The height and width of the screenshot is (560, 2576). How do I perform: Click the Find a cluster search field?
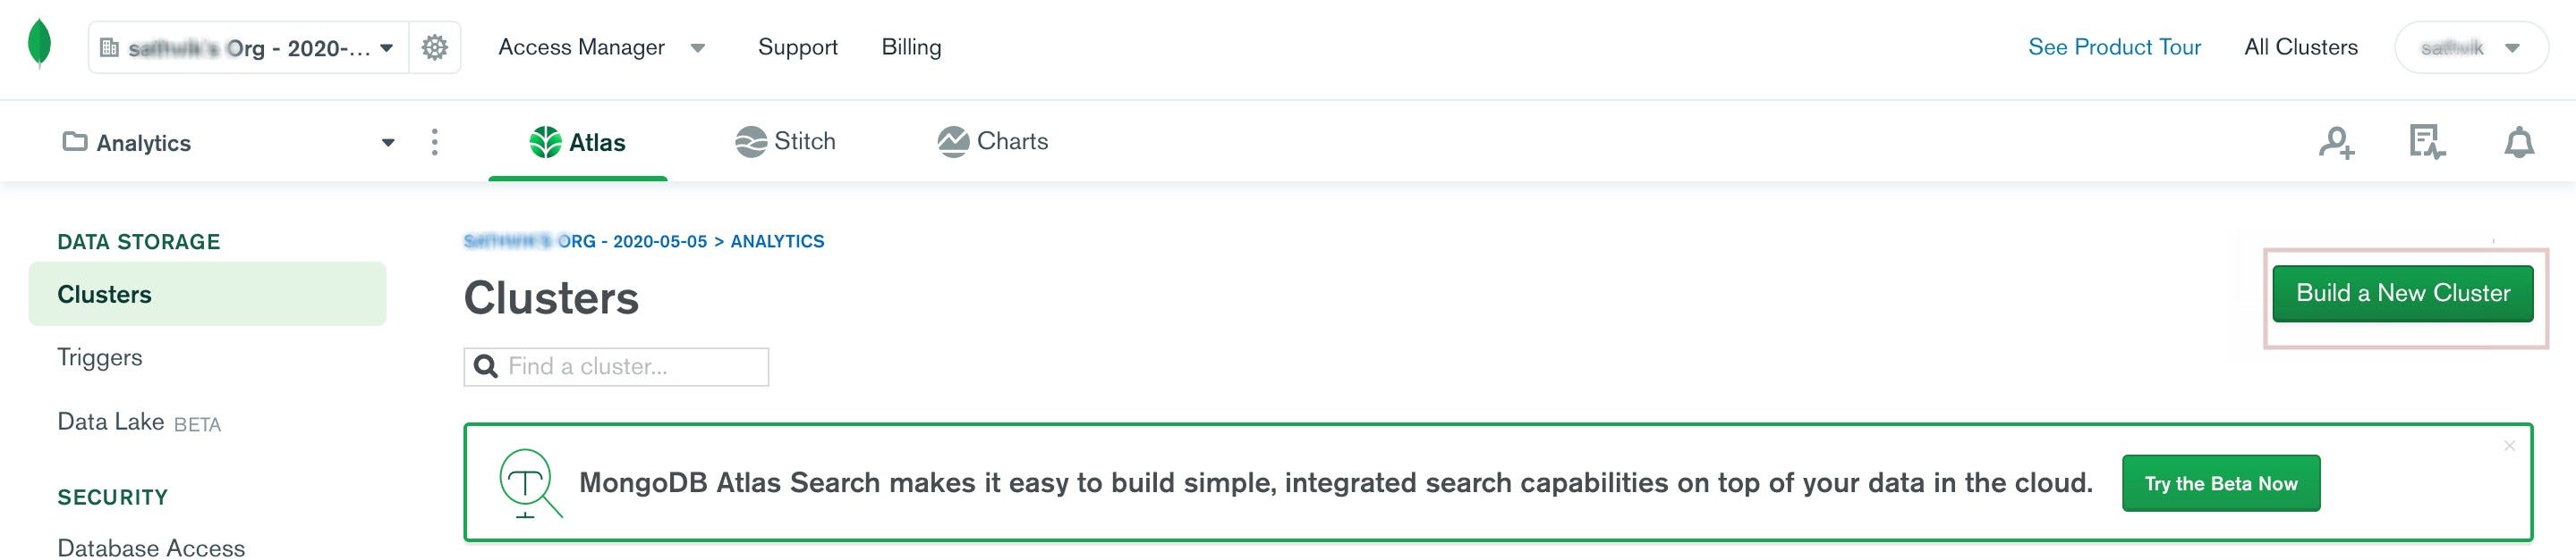point(615,366)
